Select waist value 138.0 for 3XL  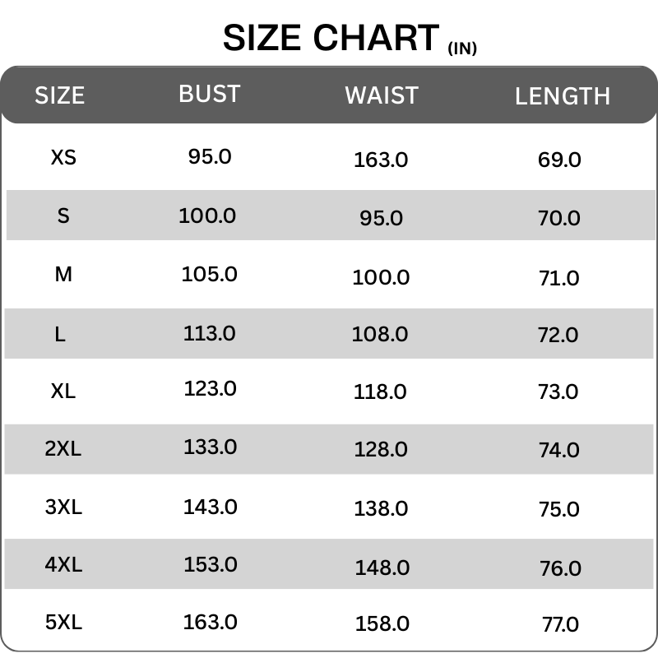point(381,509)
